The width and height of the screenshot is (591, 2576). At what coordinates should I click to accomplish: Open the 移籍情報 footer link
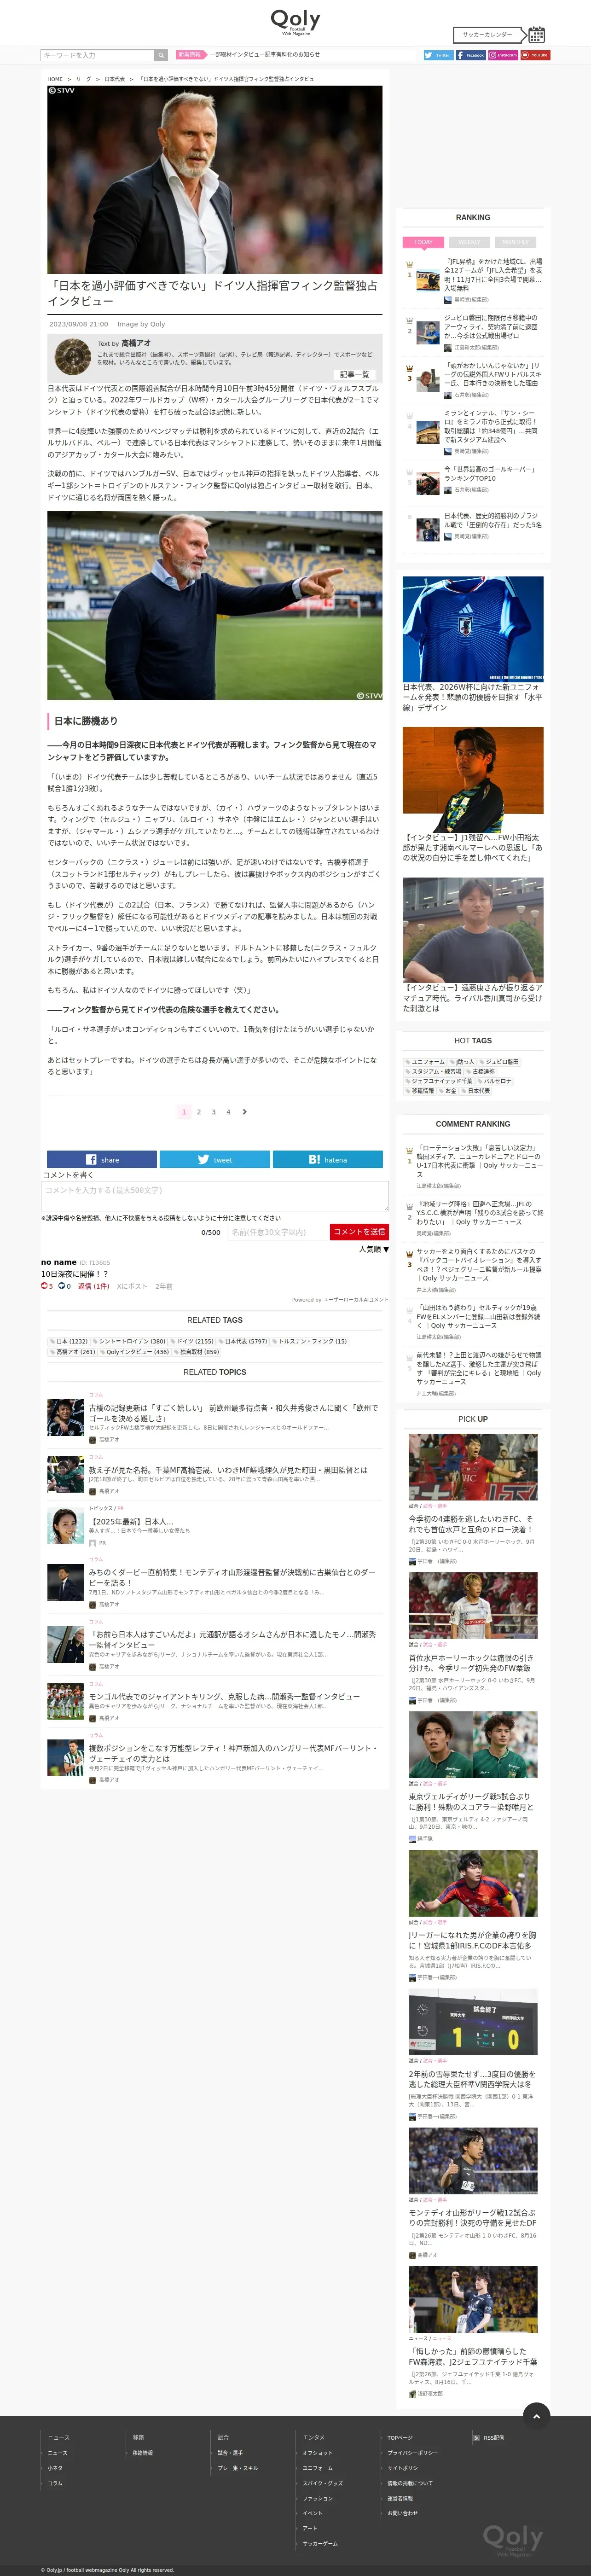tap(143, 2452)
